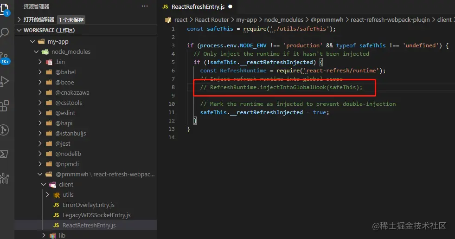
Task: Expand the @cnakazawa folder chevron
Action: click(x=40, y=93)
